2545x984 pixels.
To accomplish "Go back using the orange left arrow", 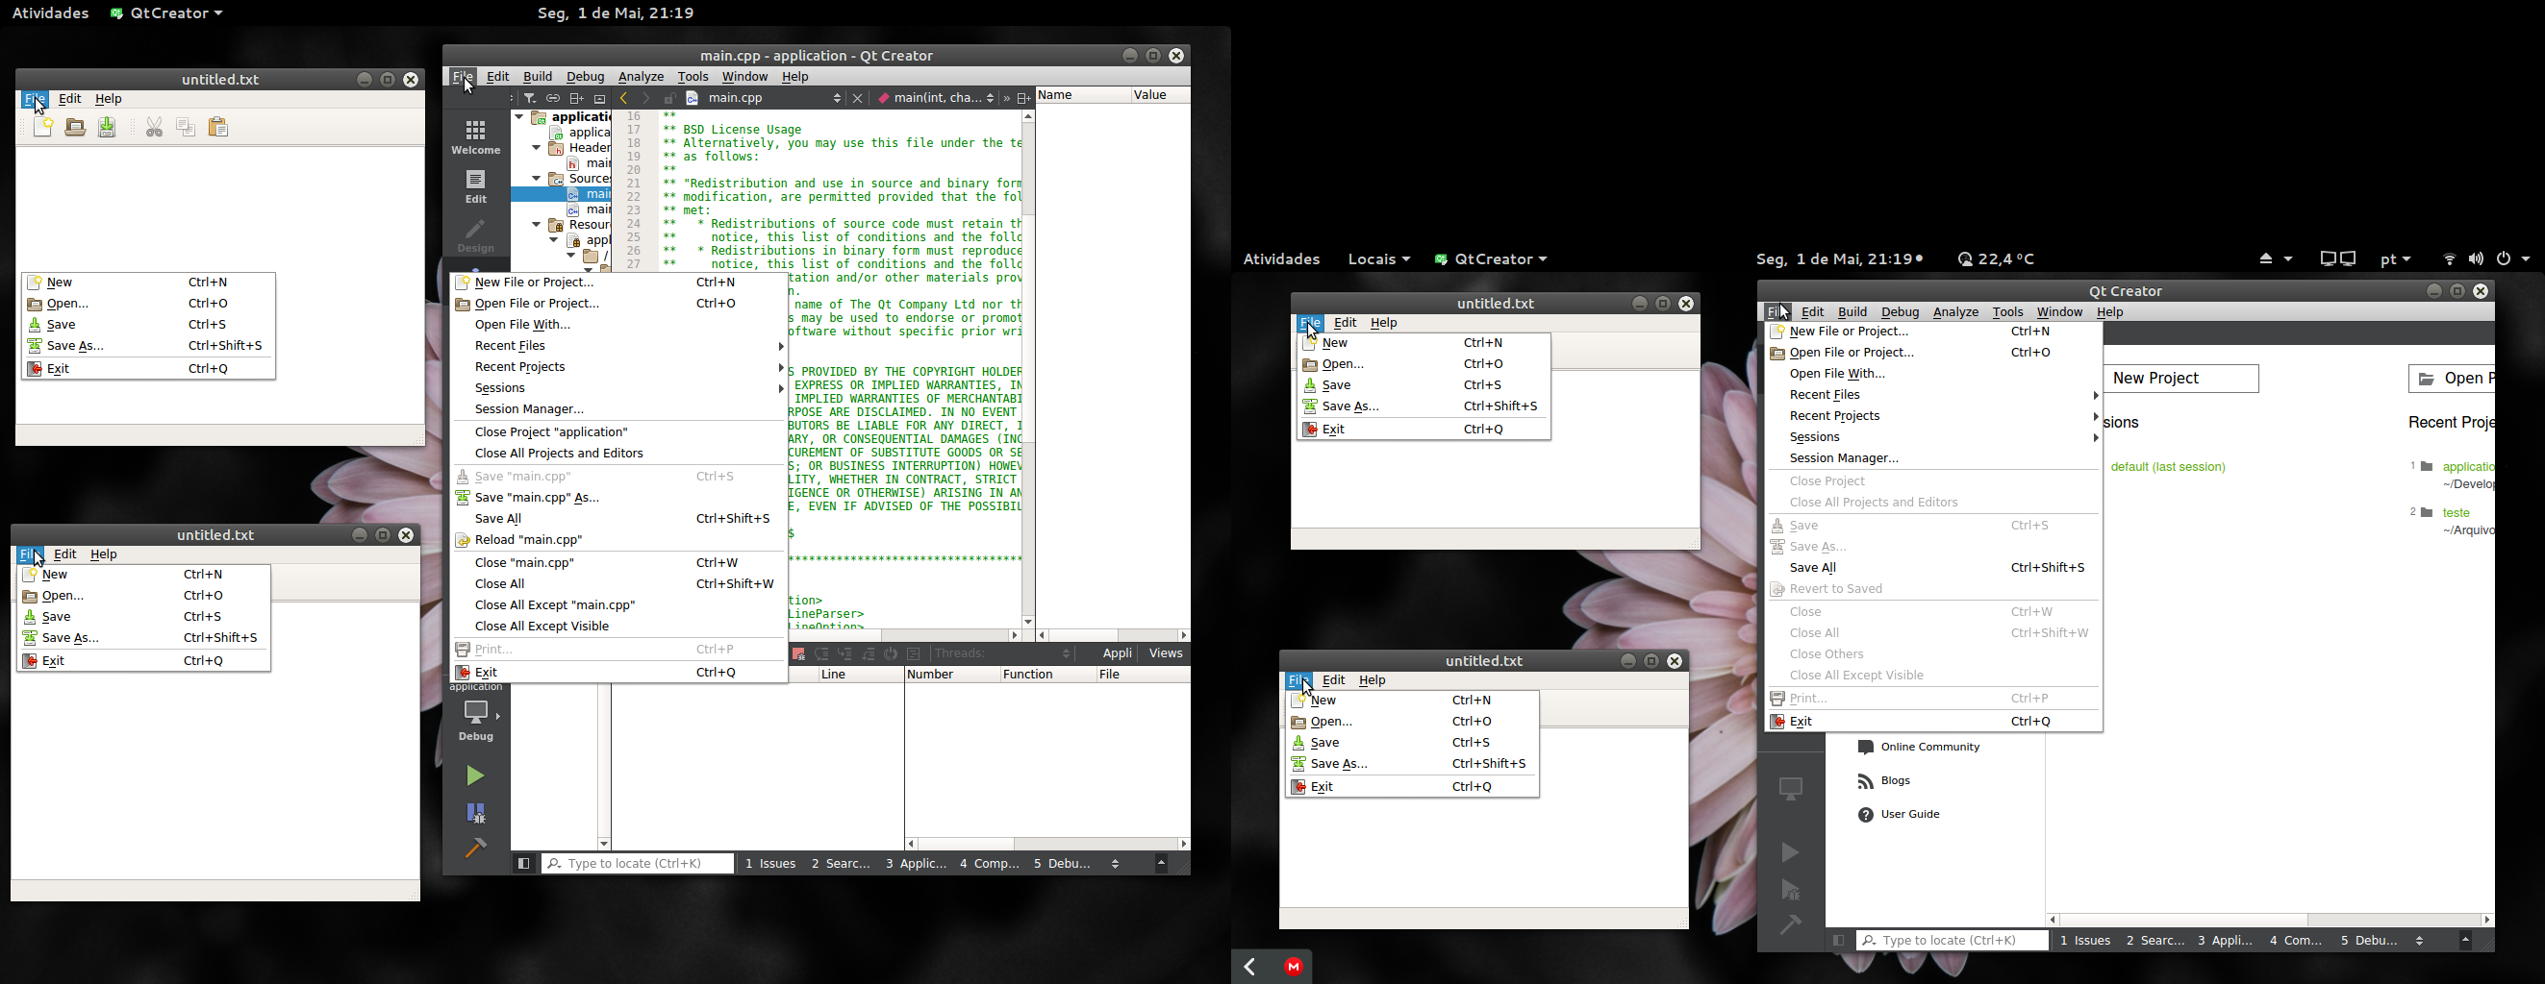I will (623, 99).
